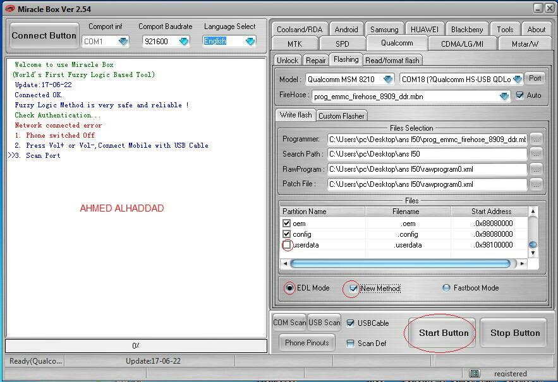Expand the COM18 Qualcomm HS-USB port dropdown
The height and width of the screenshot is (382, 558).
pyautogui.click(x=518, y=79)
